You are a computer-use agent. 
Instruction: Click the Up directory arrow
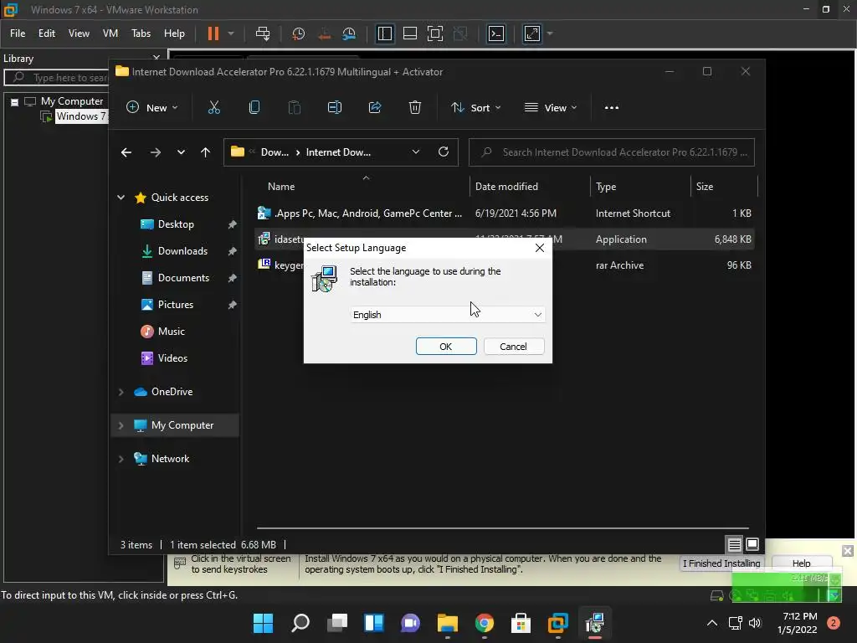coord(206,152)
